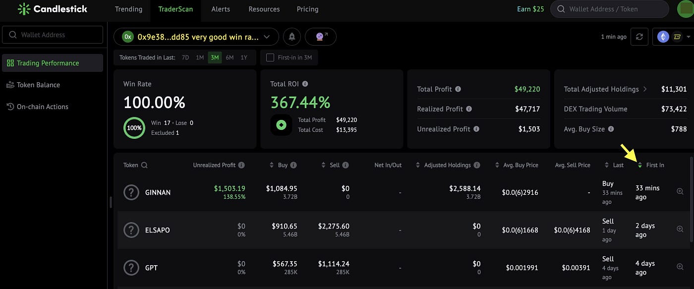Zoom into GPT row details icon
The height and width of the screenshot is (289, 694).
click(x=680, y=267)
